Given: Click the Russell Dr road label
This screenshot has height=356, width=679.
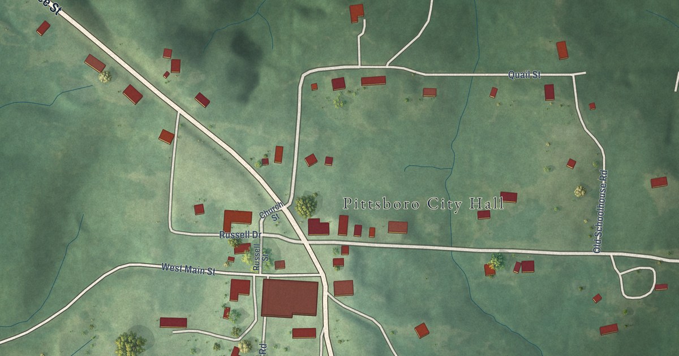Looking at the screenshot, I should tap(240, 235).
